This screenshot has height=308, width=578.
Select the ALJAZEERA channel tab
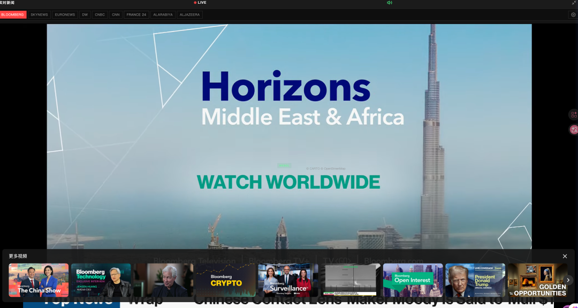click(190, 15)
